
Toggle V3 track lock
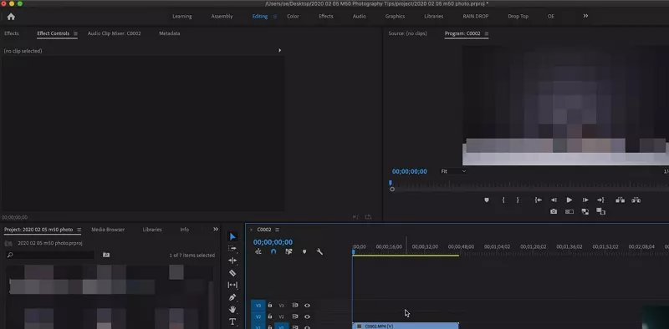tap(270, 305)
